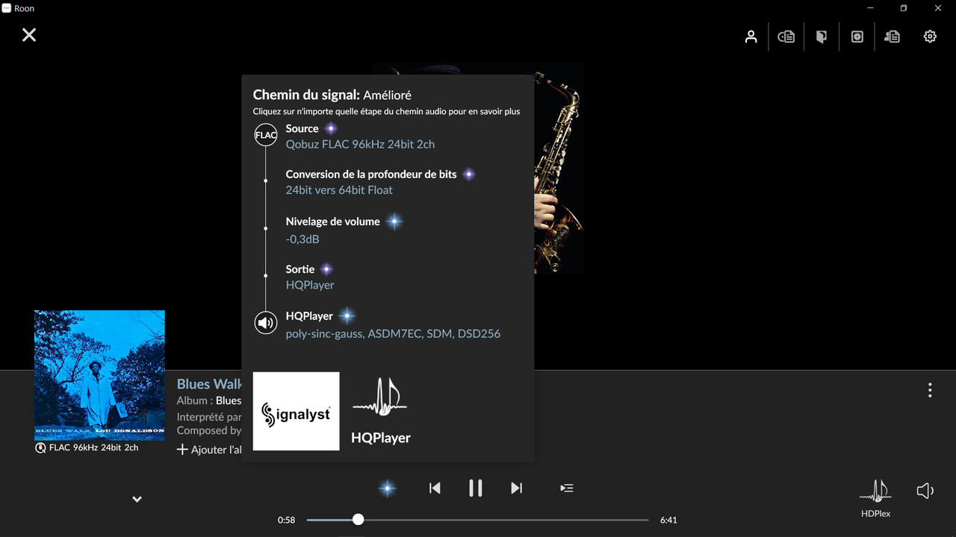956x537 pixels.
Task: Skip to previous track
Action: (x=435, y=488)
